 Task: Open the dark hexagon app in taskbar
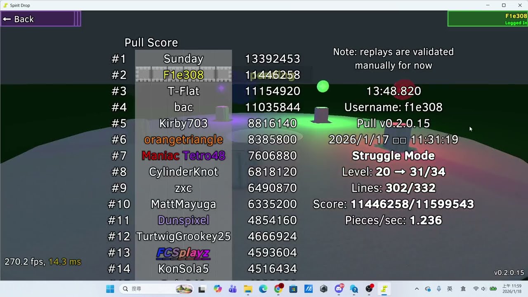[324, 289]
